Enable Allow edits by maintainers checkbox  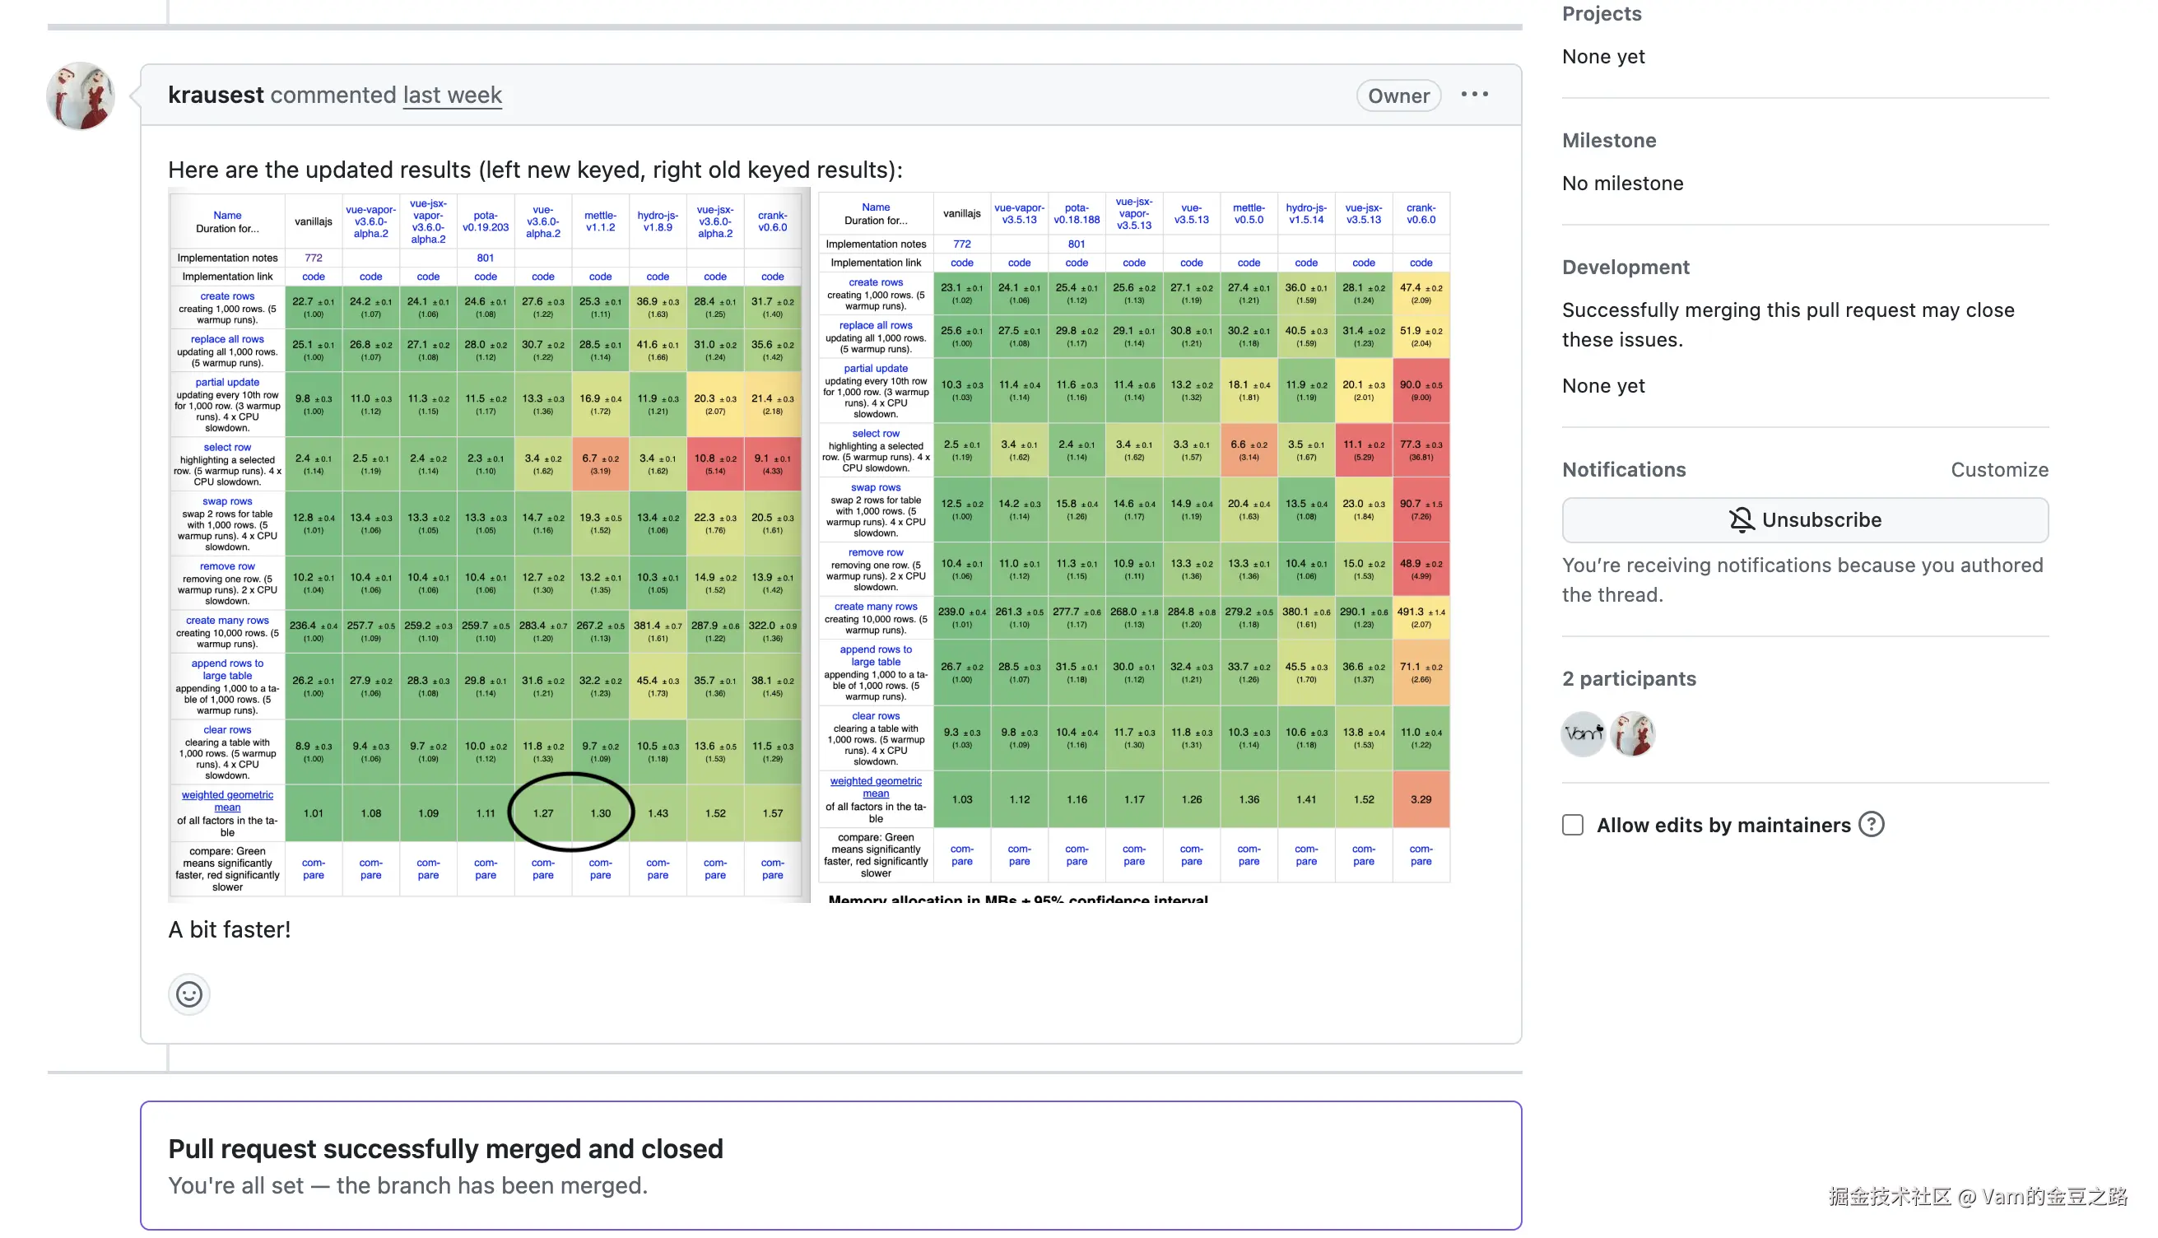tap(1572, 825)
